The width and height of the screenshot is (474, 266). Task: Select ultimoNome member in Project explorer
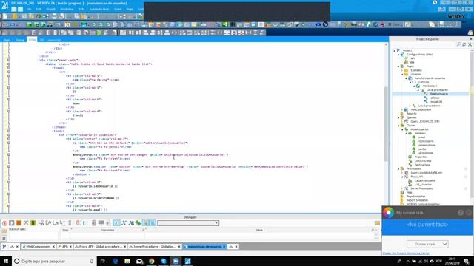click(425, 153)
